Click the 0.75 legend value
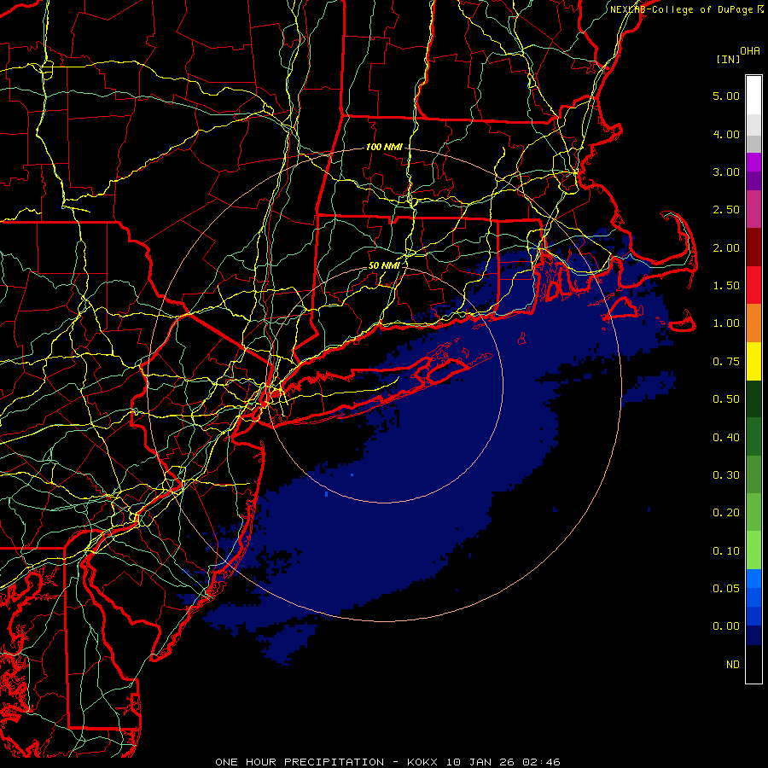 [726, 362]
